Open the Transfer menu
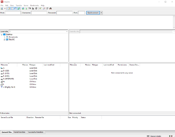 pyautogui.click(x=19, y=5)
